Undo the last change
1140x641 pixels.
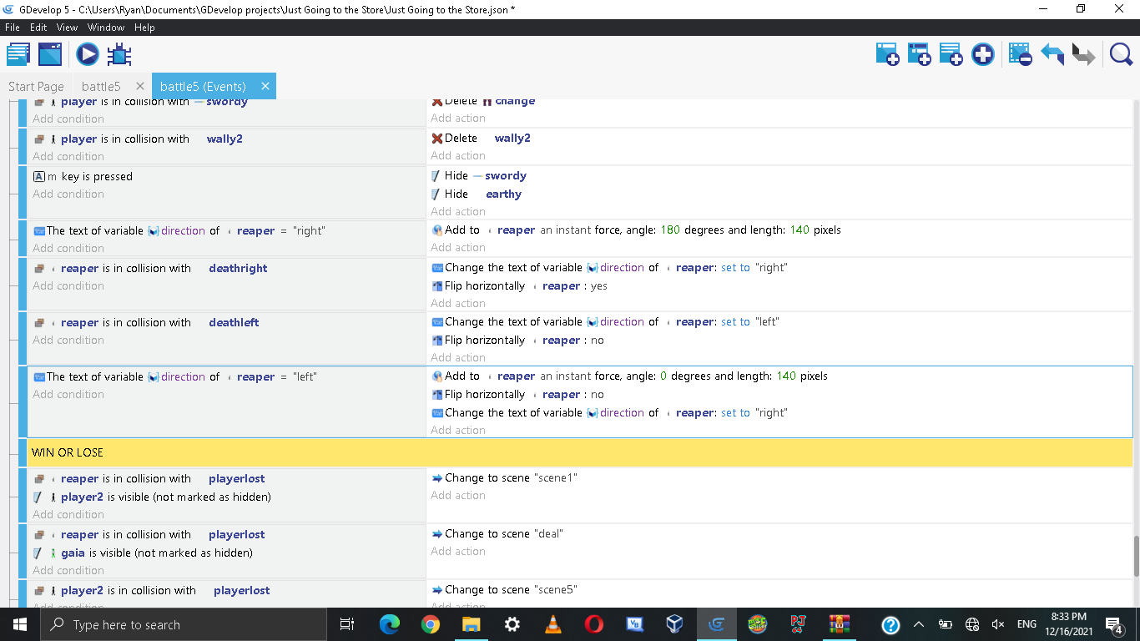1052,55
